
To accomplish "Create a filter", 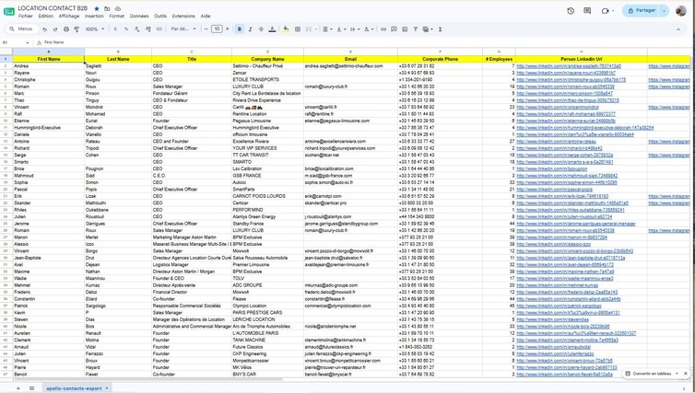I will tap(416, 29).
